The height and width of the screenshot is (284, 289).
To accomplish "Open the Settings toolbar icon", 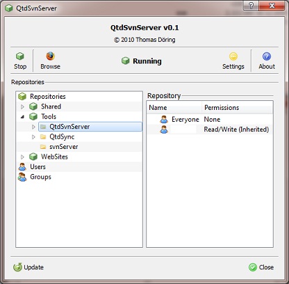I will click(x=233, y=61).
